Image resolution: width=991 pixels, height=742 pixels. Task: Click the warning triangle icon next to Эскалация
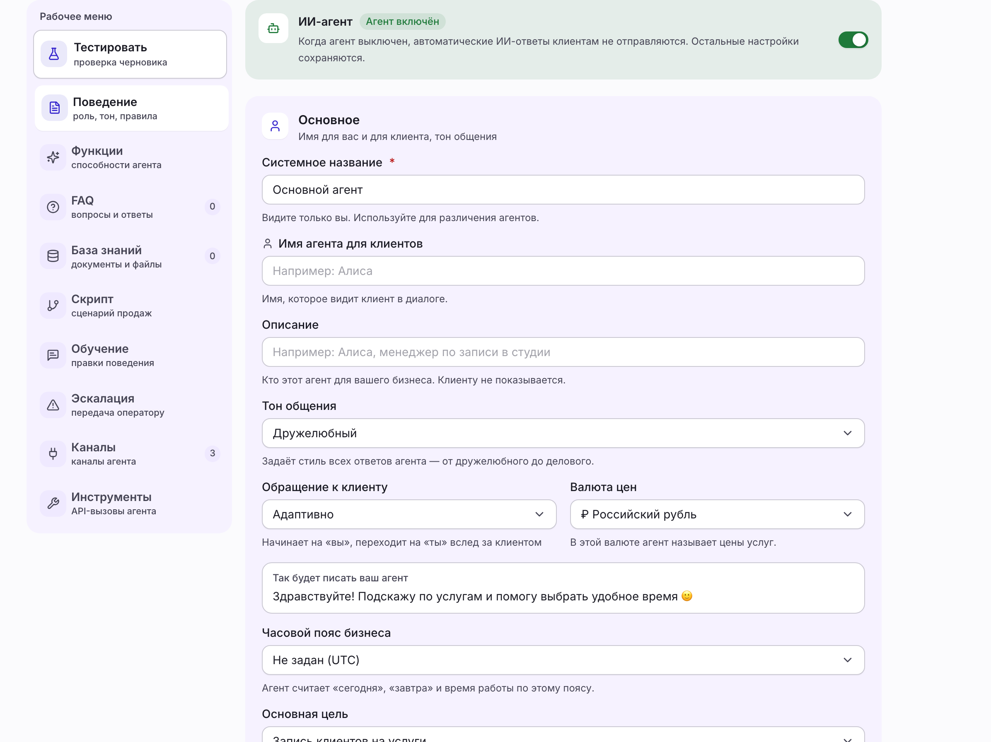[53, 405]
